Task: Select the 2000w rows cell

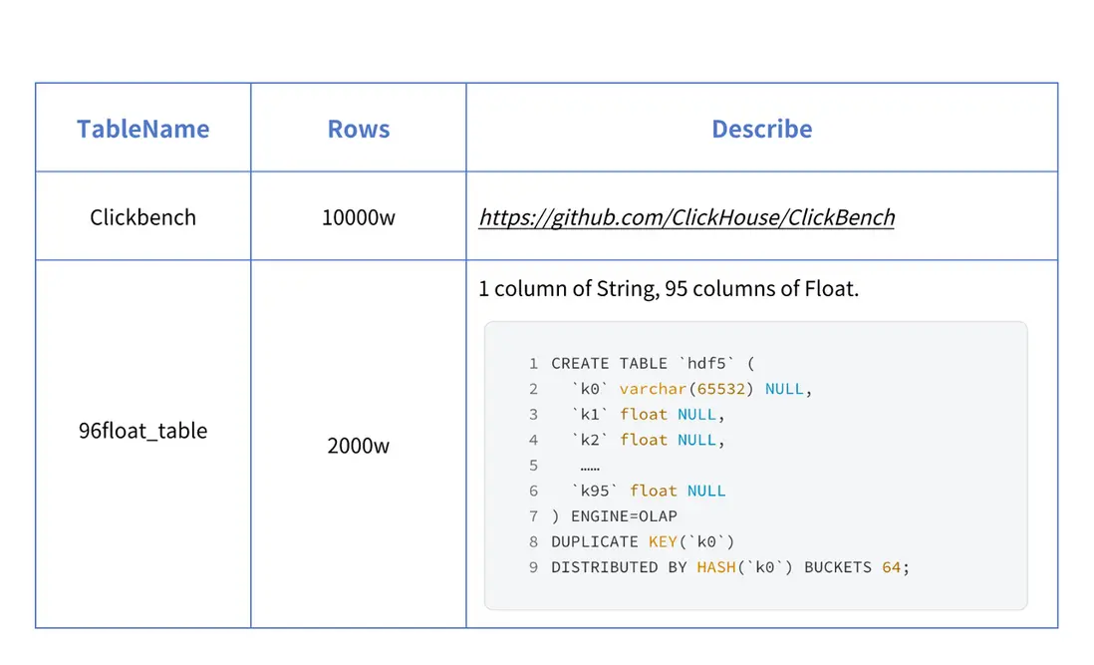Action: (359, 446)
